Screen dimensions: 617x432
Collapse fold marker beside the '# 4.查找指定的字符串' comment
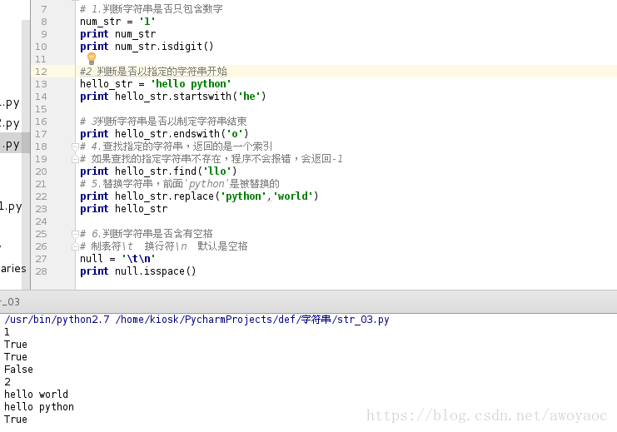pos(75,146)
